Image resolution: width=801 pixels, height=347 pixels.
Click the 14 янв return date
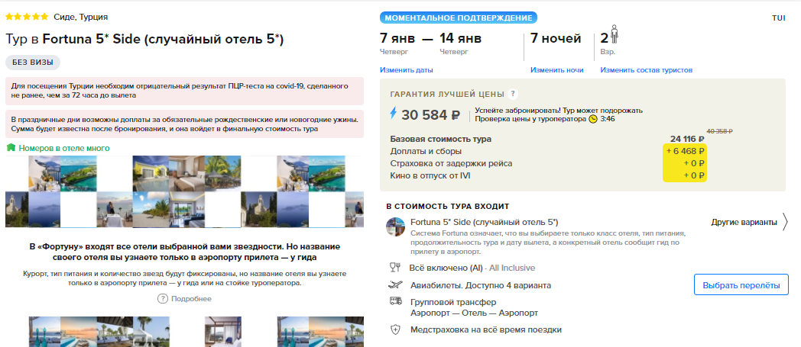coord(461,38)
